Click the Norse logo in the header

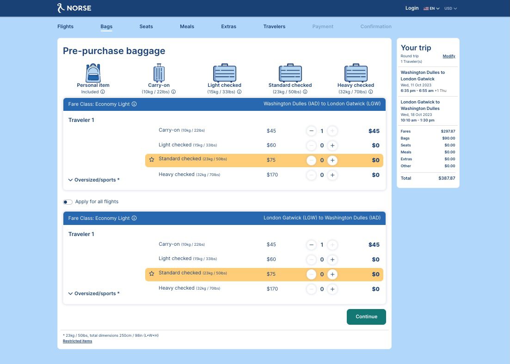click(74, 8)
